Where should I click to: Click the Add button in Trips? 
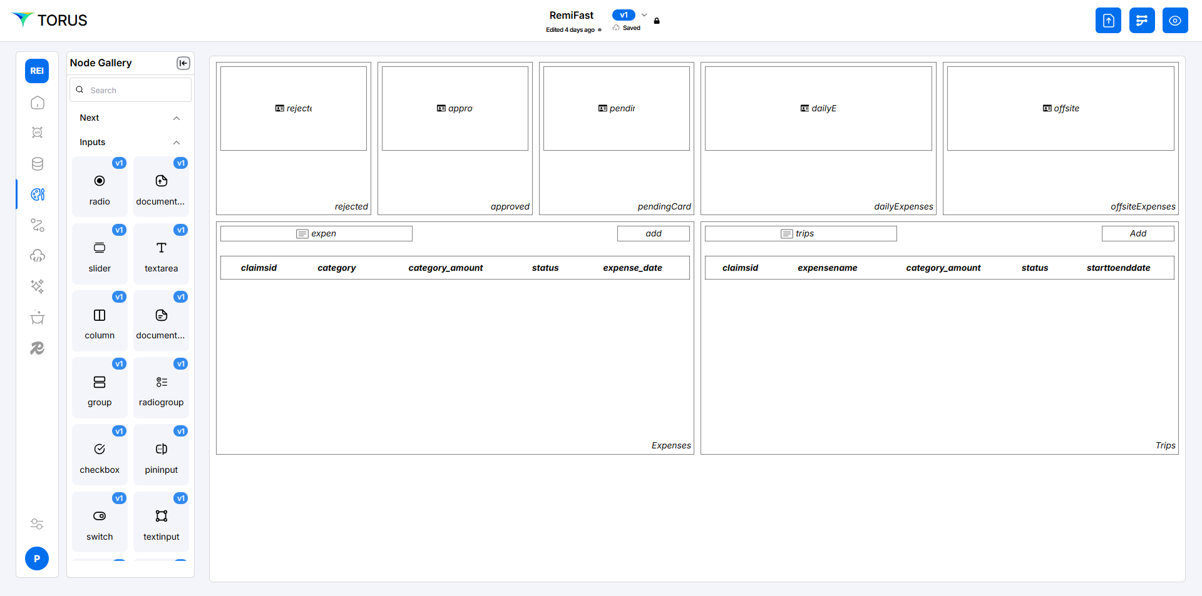1138,234
